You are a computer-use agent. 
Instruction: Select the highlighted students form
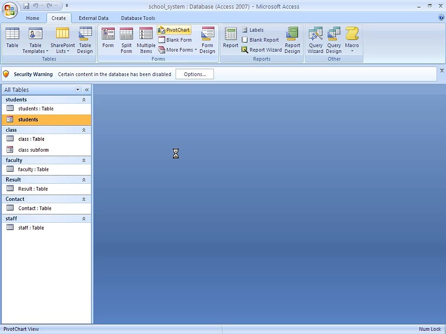(46, 120)
